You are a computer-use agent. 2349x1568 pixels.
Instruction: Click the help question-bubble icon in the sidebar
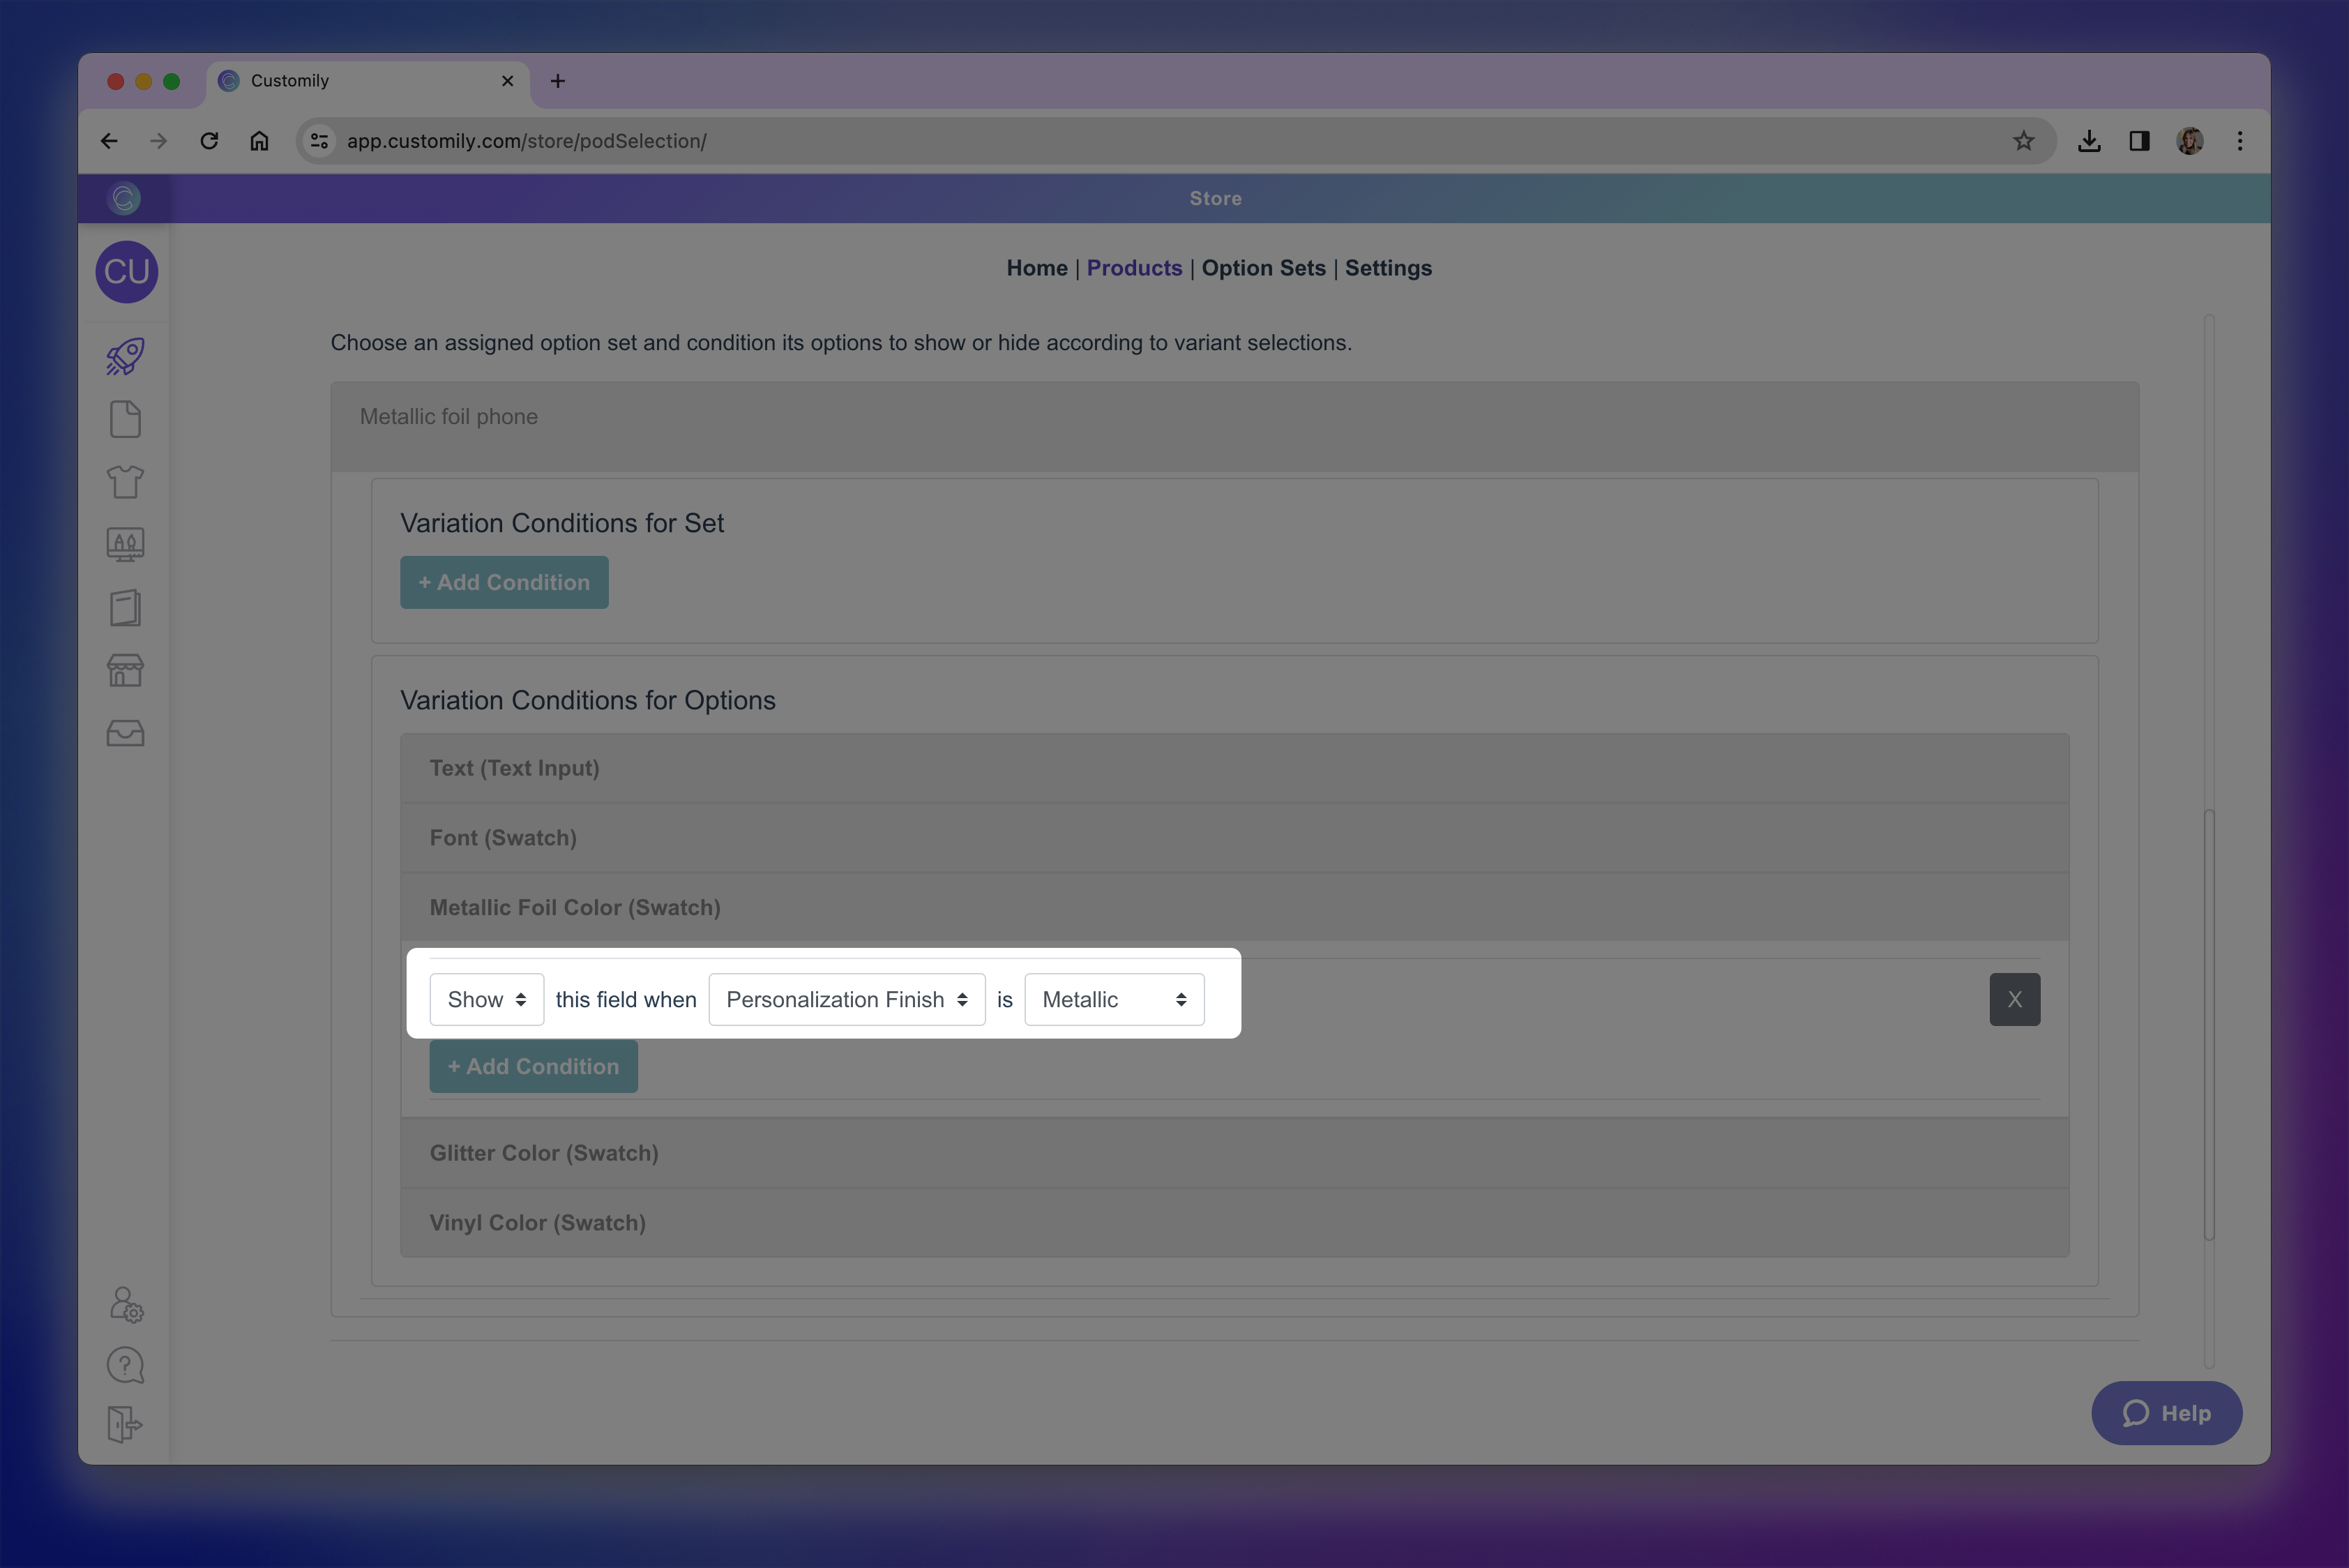pyautogui.click(x=124, y=1364)
